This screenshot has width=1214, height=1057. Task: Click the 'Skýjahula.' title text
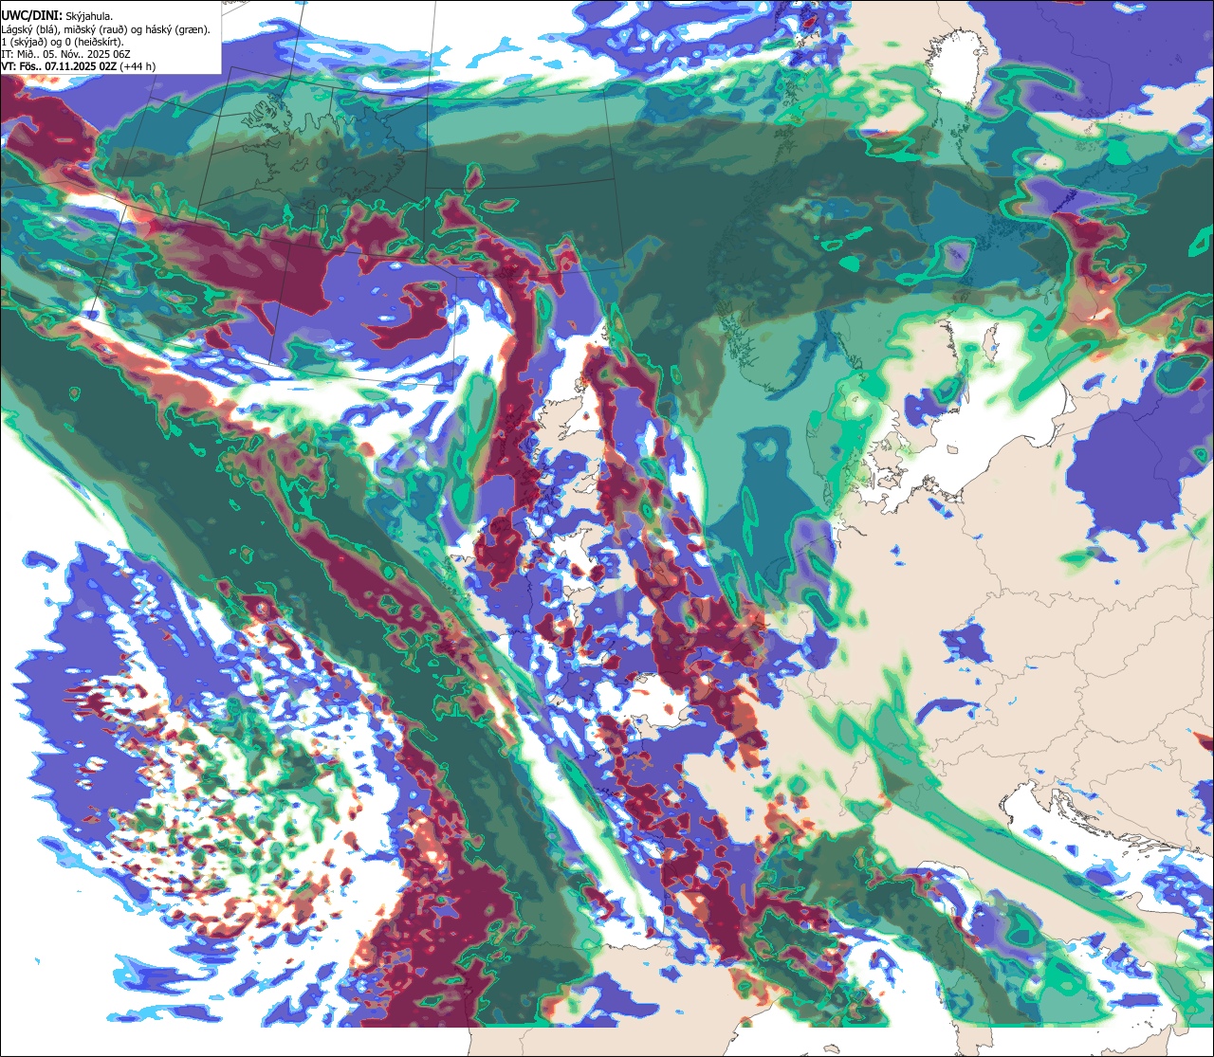[89, 16]
